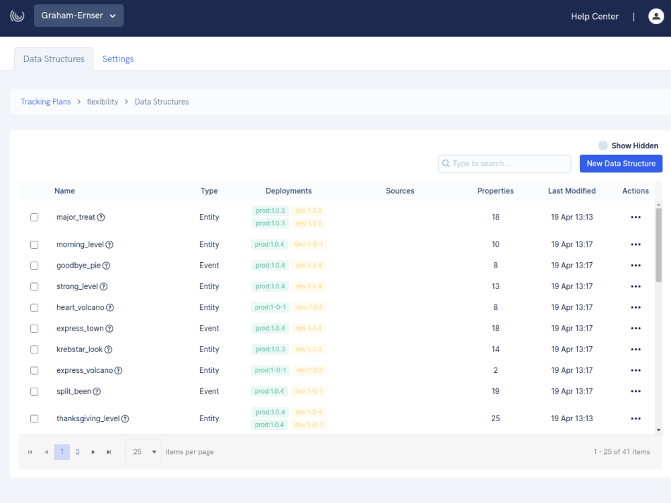Open the items per page dropdown
671x503 pixels.
(144, 452)
